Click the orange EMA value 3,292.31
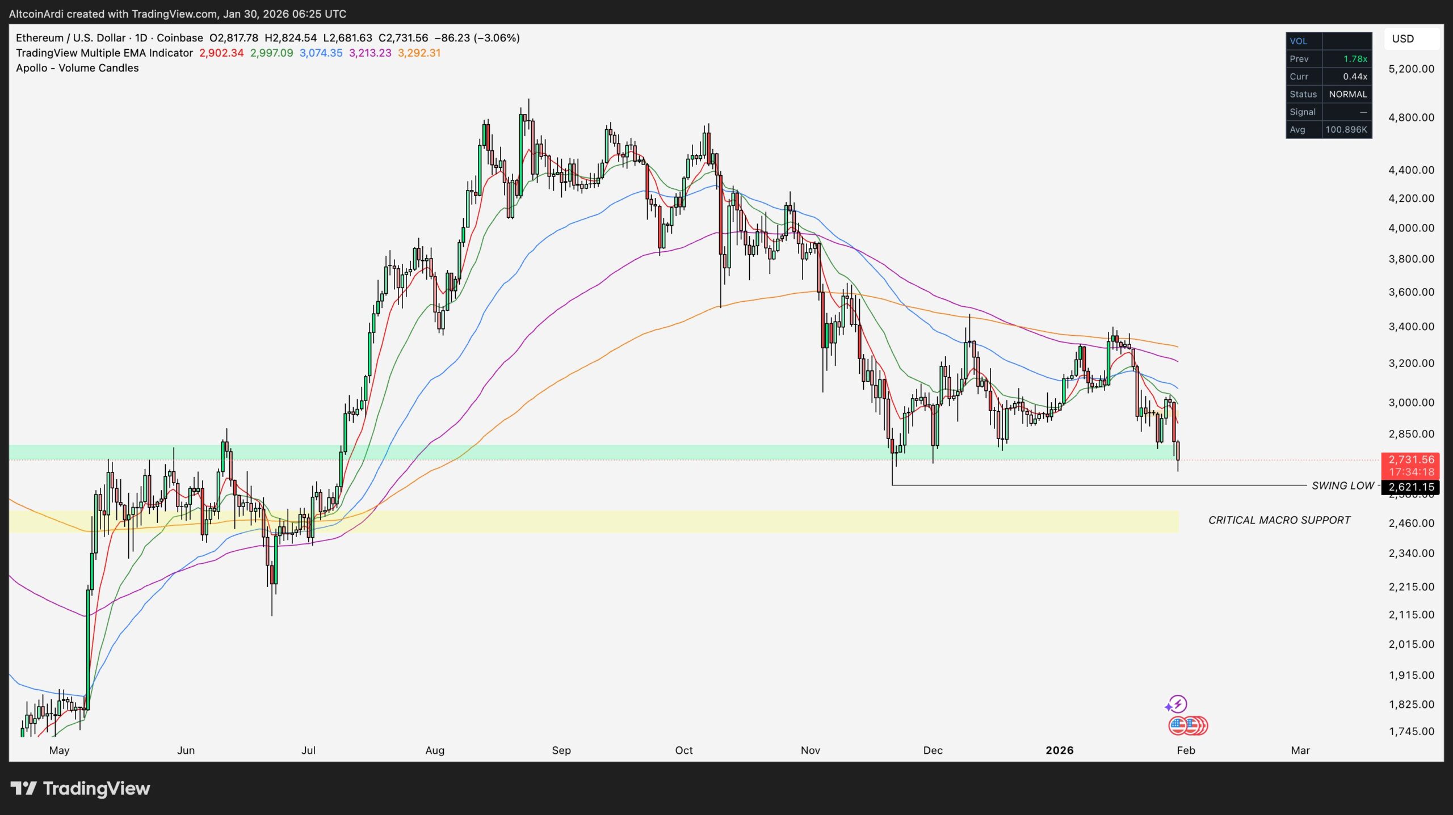Viewport: 1453px width, 815px height. click(x=419, y=53)
